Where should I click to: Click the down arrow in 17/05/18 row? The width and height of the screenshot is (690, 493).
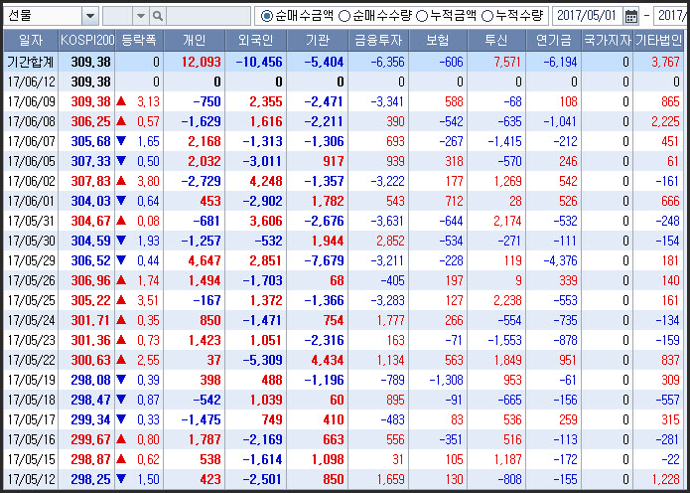[121, 400]
